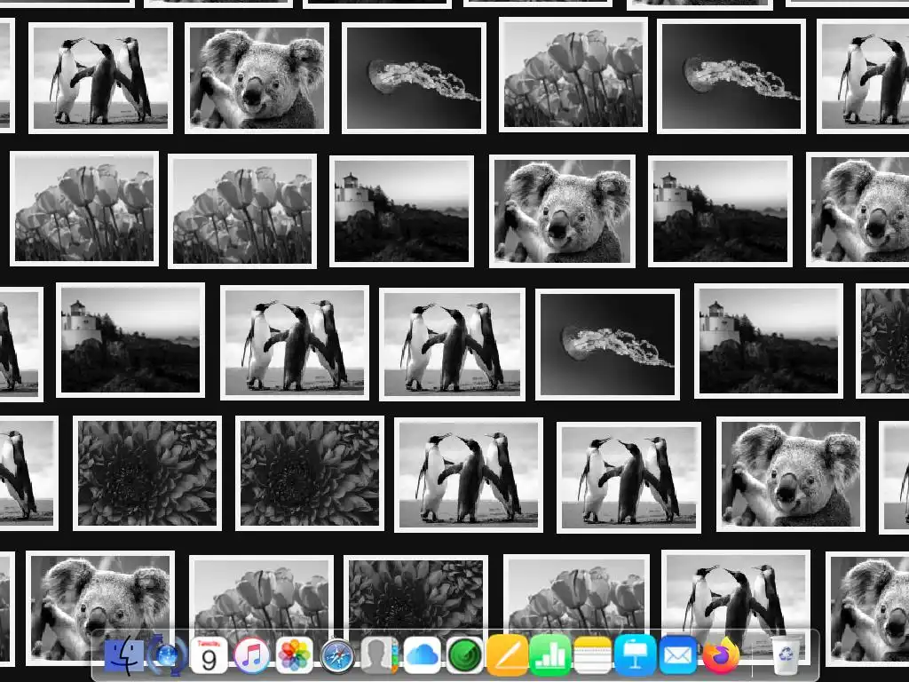
Task: Launch Keynote podium icon
Action: [x=636, y=656]
